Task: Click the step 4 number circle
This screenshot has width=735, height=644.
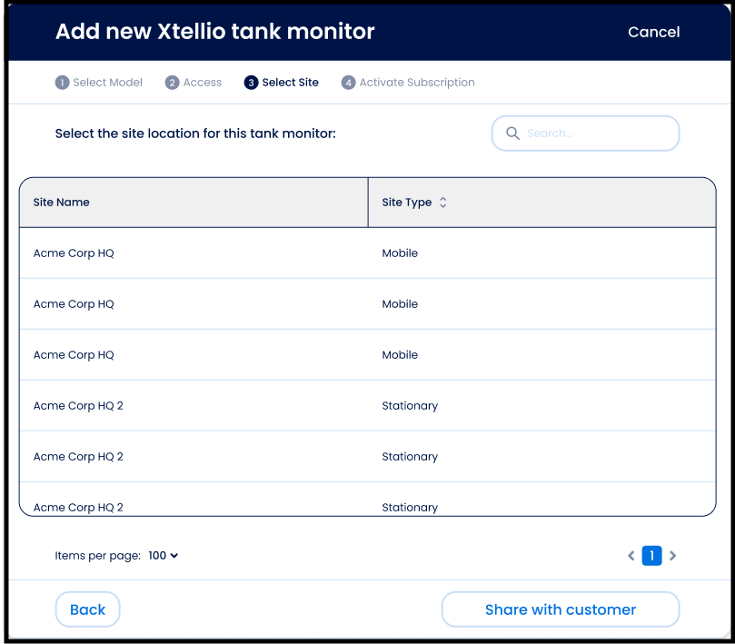Action: click(348, 83)
